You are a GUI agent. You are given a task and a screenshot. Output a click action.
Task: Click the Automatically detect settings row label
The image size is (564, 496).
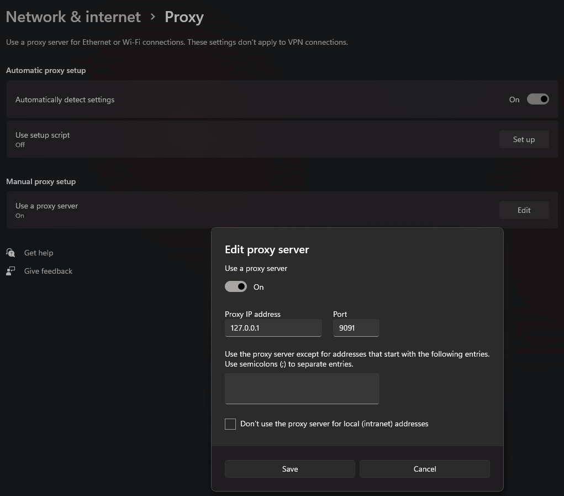pos(65,100)
